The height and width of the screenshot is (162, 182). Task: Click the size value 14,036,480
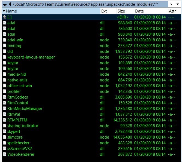tap(123, 137)
